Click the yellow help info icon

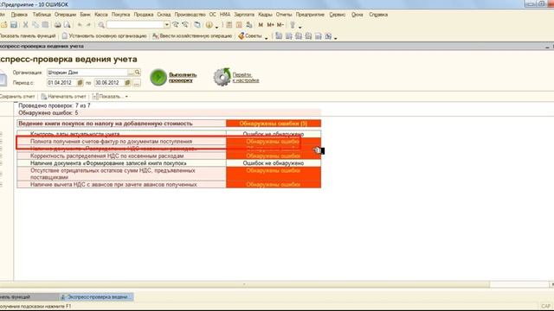coord(209,25)
